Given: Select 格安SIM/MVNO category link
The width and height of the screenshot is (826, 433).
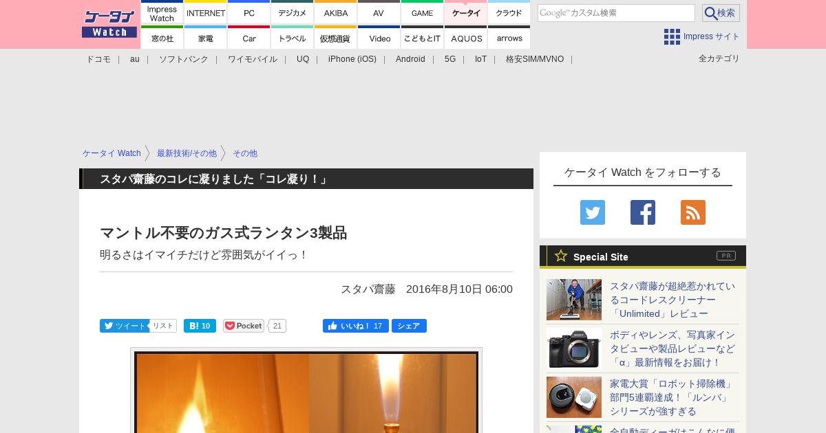Looking at the screenshot, I should click(535, 59).
